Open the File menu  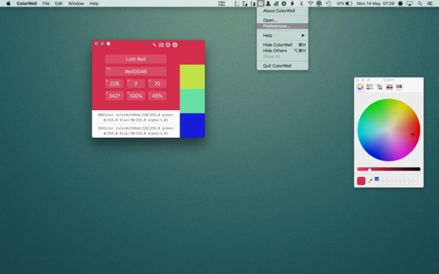[x=46, y=3]
